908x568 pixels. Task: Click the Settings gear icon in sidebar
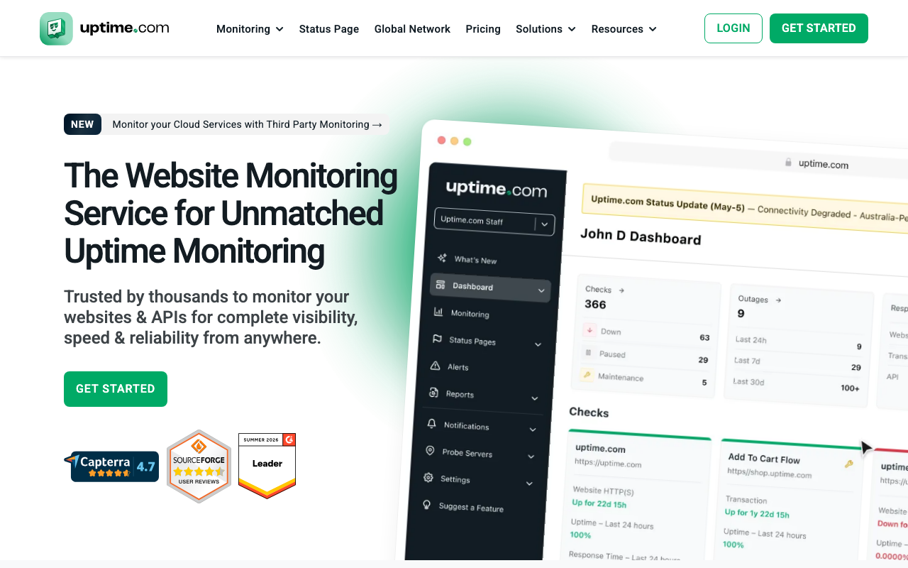(428, 478)
